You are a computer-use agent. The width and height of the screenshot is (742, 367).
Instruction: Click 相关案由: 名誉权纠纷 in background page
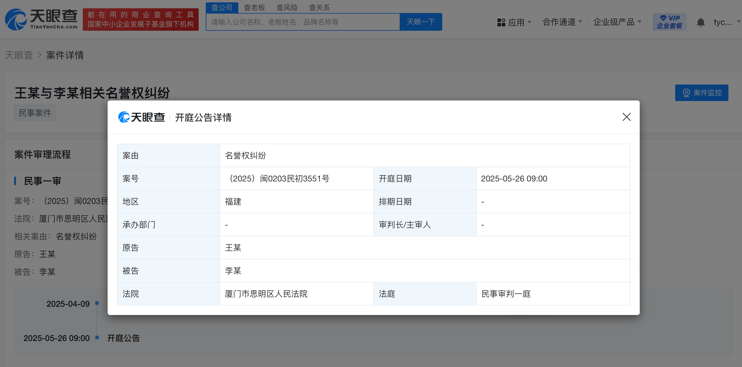pyautogui.click(x=56, y=237)
